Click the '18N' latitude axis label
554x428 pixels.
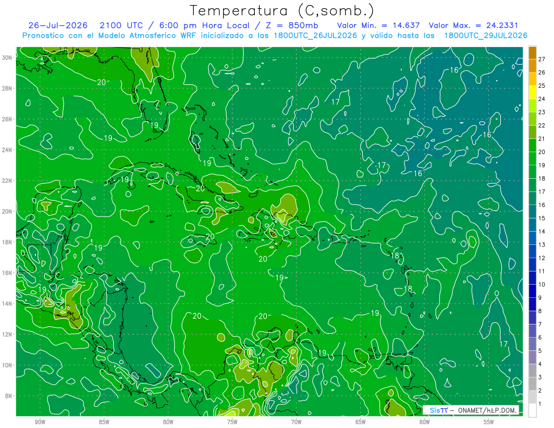[7, 242]
